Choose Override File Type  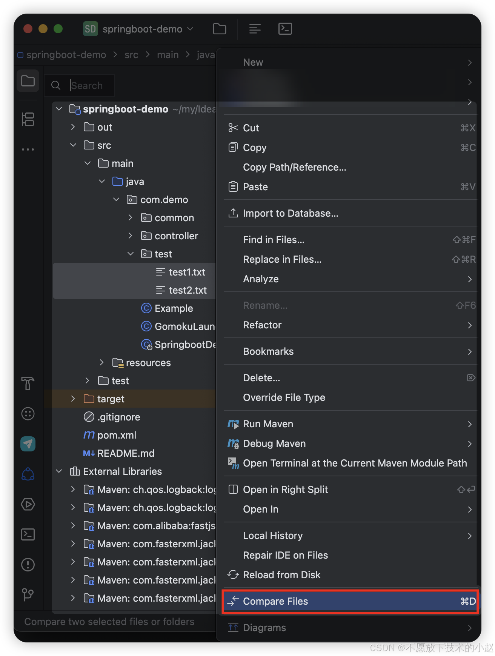350,397
